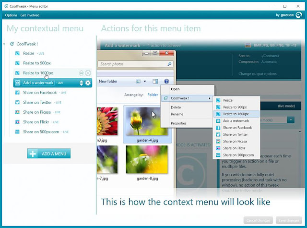
Task: Select the Share on Picasa tree item
Action: point(52,112)
